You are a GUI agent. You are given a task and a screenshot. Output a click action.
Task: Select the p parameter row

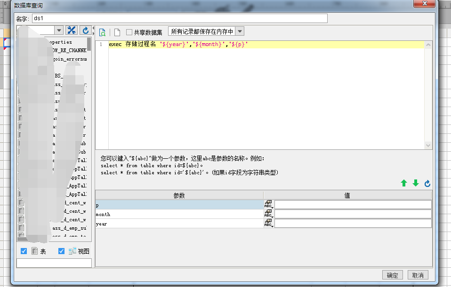tap(179, 205)
